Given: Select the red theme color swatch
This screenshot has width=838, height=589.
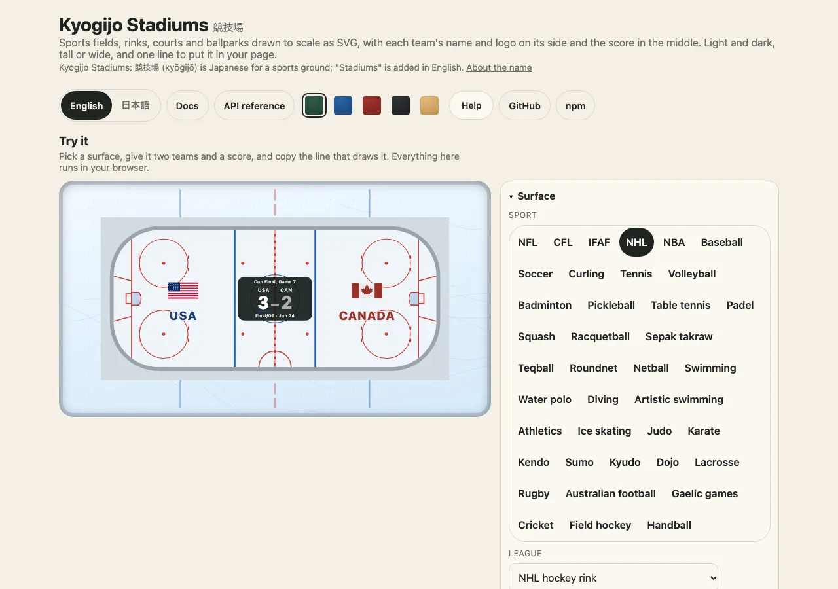Looking at the screenshot, I should 372,105.
